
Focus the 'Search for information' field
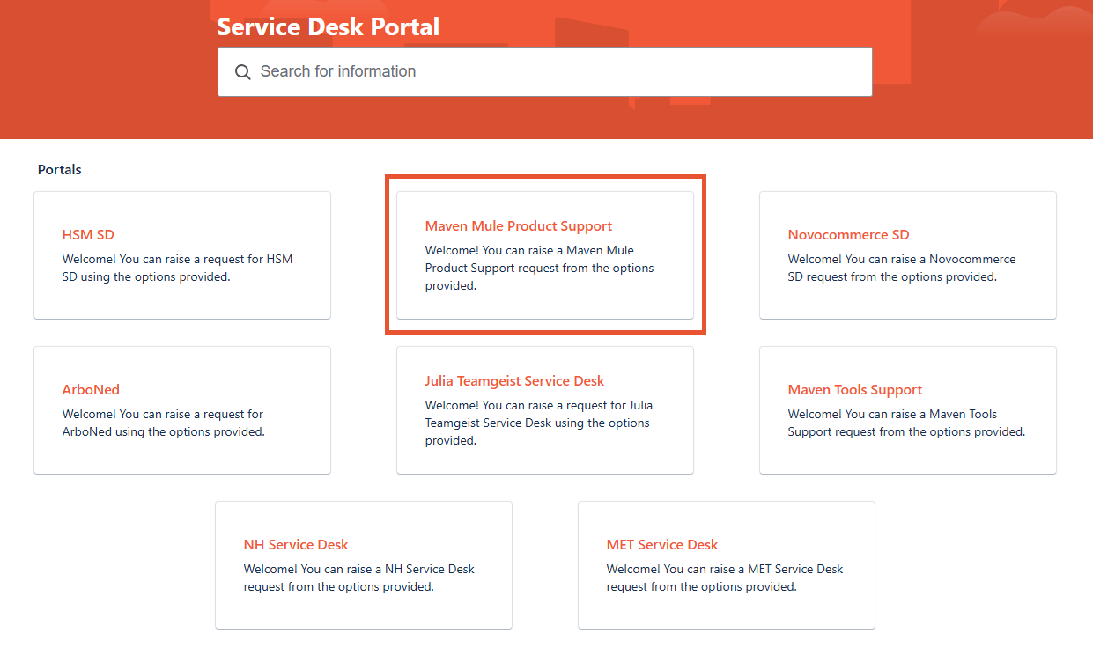(x=555, y=72)
